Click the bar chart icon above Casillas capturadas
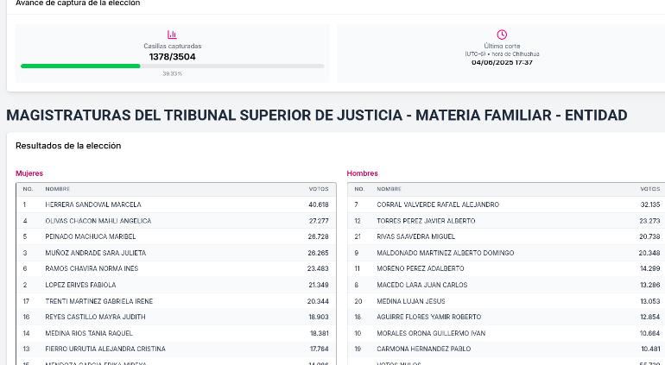The height and width of the screenshot is (365, 665). (172, 35)
